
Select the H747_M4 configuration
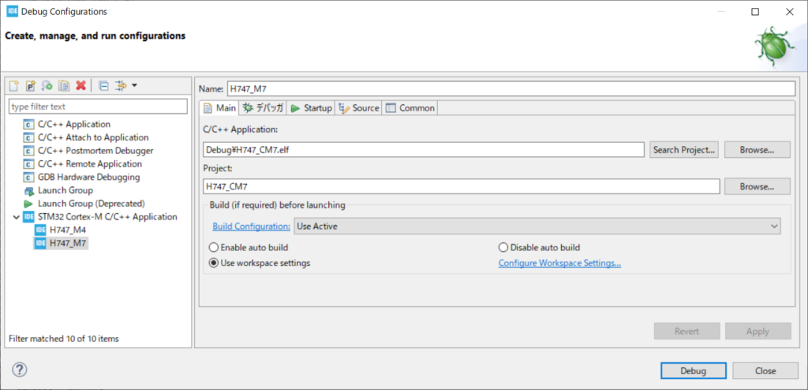(x=67, y=230)
